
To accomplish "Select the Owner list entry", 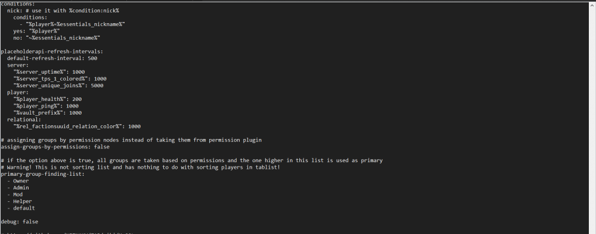I will [x=18, y=181].
